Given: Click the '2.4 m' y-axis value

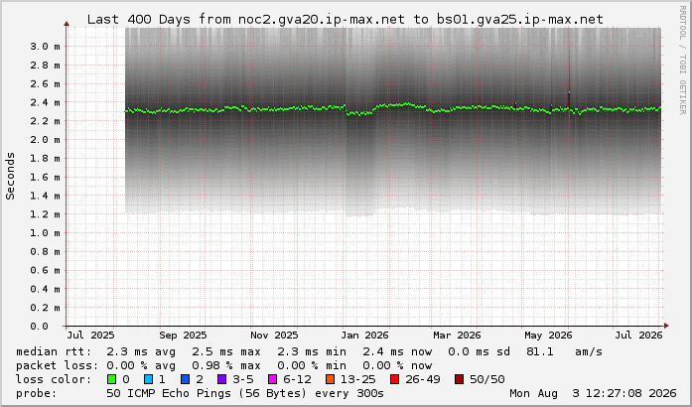Looking at the screenshot, I should (x=45, y=102).
